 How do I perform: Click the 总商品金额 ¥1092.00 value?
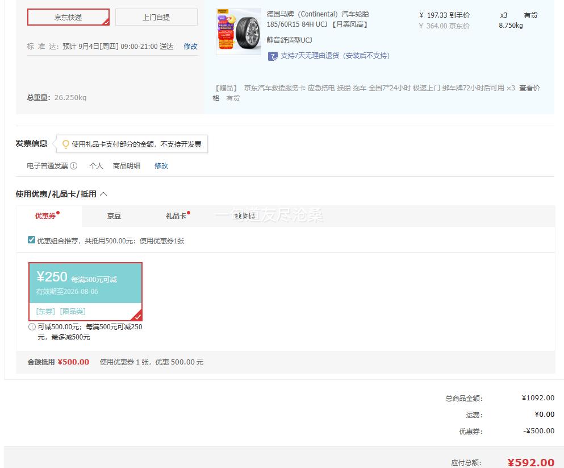538,398
